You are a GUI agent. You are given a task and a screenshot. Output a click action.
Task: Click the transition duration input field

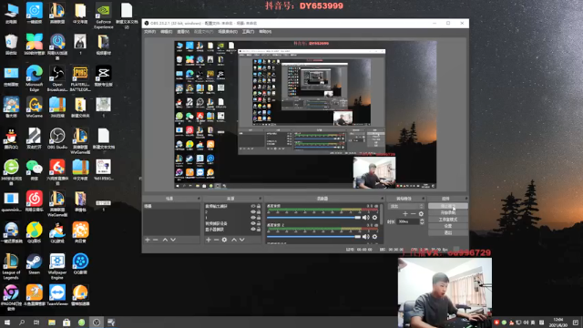407,221
